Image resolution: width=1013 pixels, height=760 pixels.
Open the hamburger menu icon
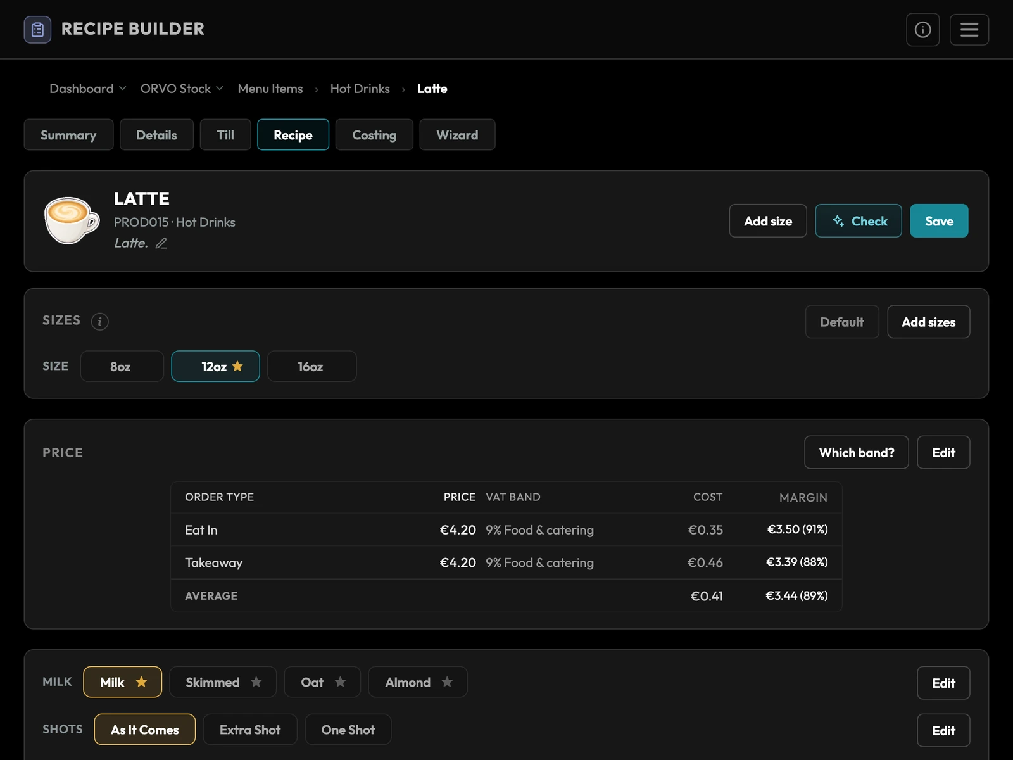point(969,30)
